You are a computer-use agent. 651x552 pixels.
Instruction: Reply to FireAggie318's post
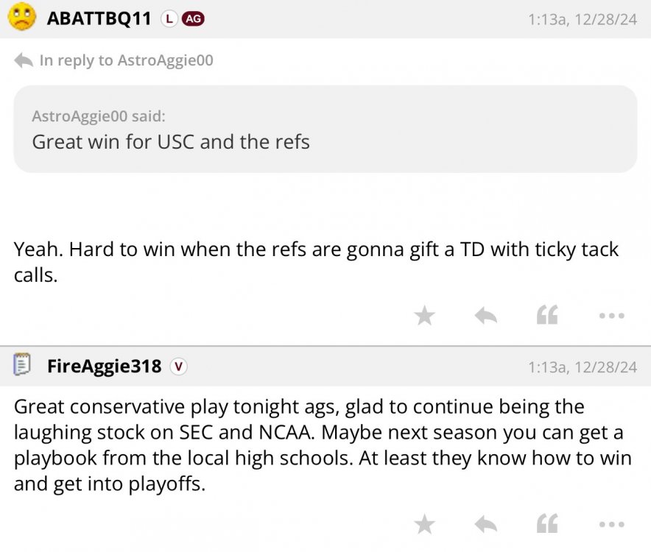[485, 524]
